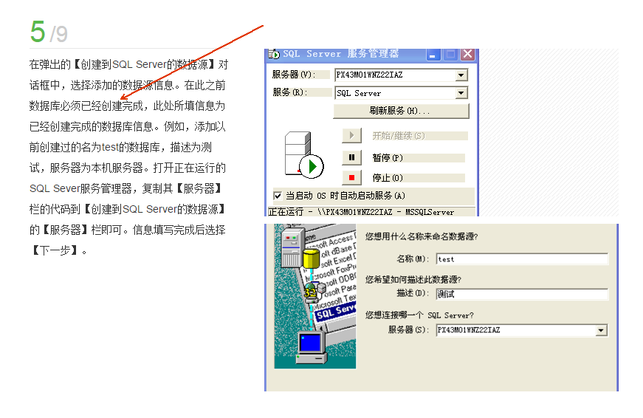Viewport: 643px width, 418px height.
Task: Click the disabled maximize button in Service Manager
Action: pyautogui.click(x=450, y=54)
